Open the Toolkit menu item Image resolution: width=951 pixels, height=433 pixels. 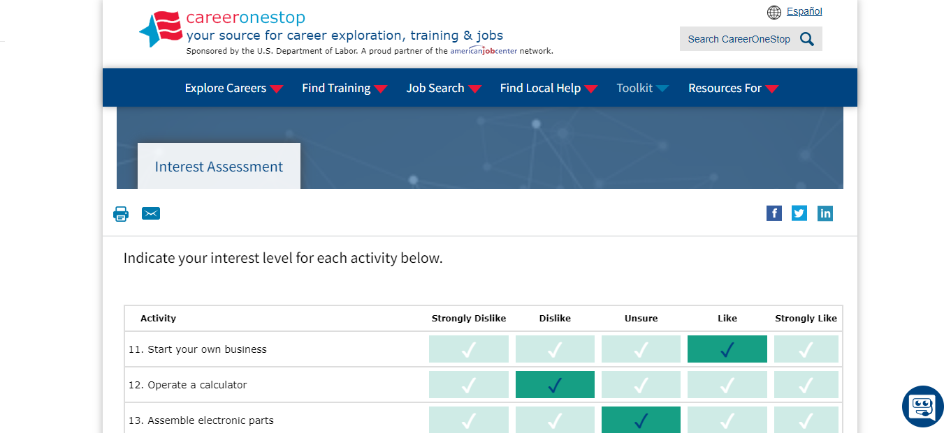642,88
